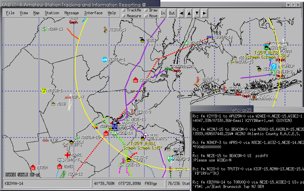Click the zoom In button

coord(163,13)
